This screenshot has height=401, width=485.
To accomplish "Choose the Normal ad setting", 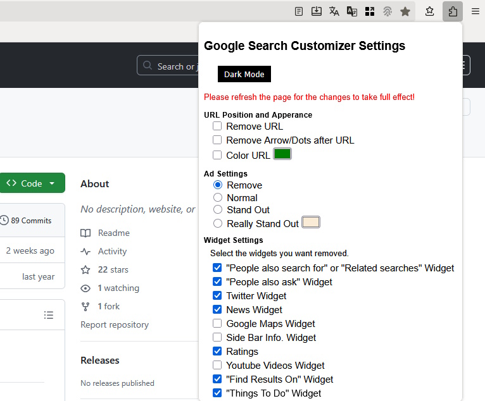I will [x=218, y=197].
